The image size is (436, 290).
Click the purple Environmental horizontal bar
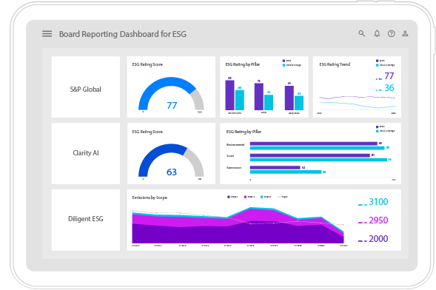[x=313, y=144]
